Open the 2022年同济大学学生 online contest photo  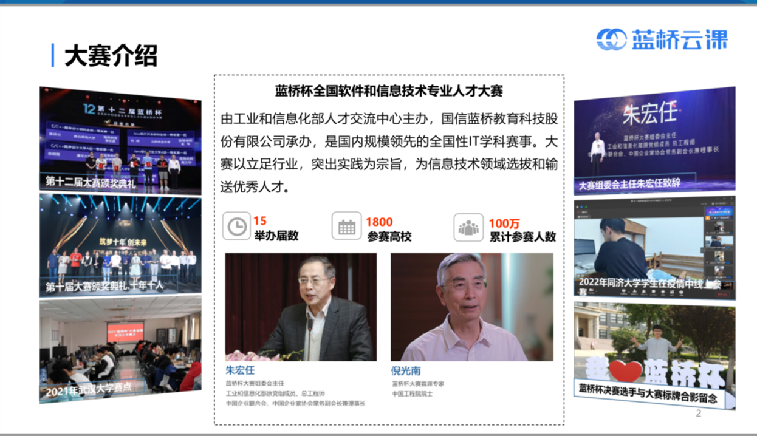tap(654, 248)
